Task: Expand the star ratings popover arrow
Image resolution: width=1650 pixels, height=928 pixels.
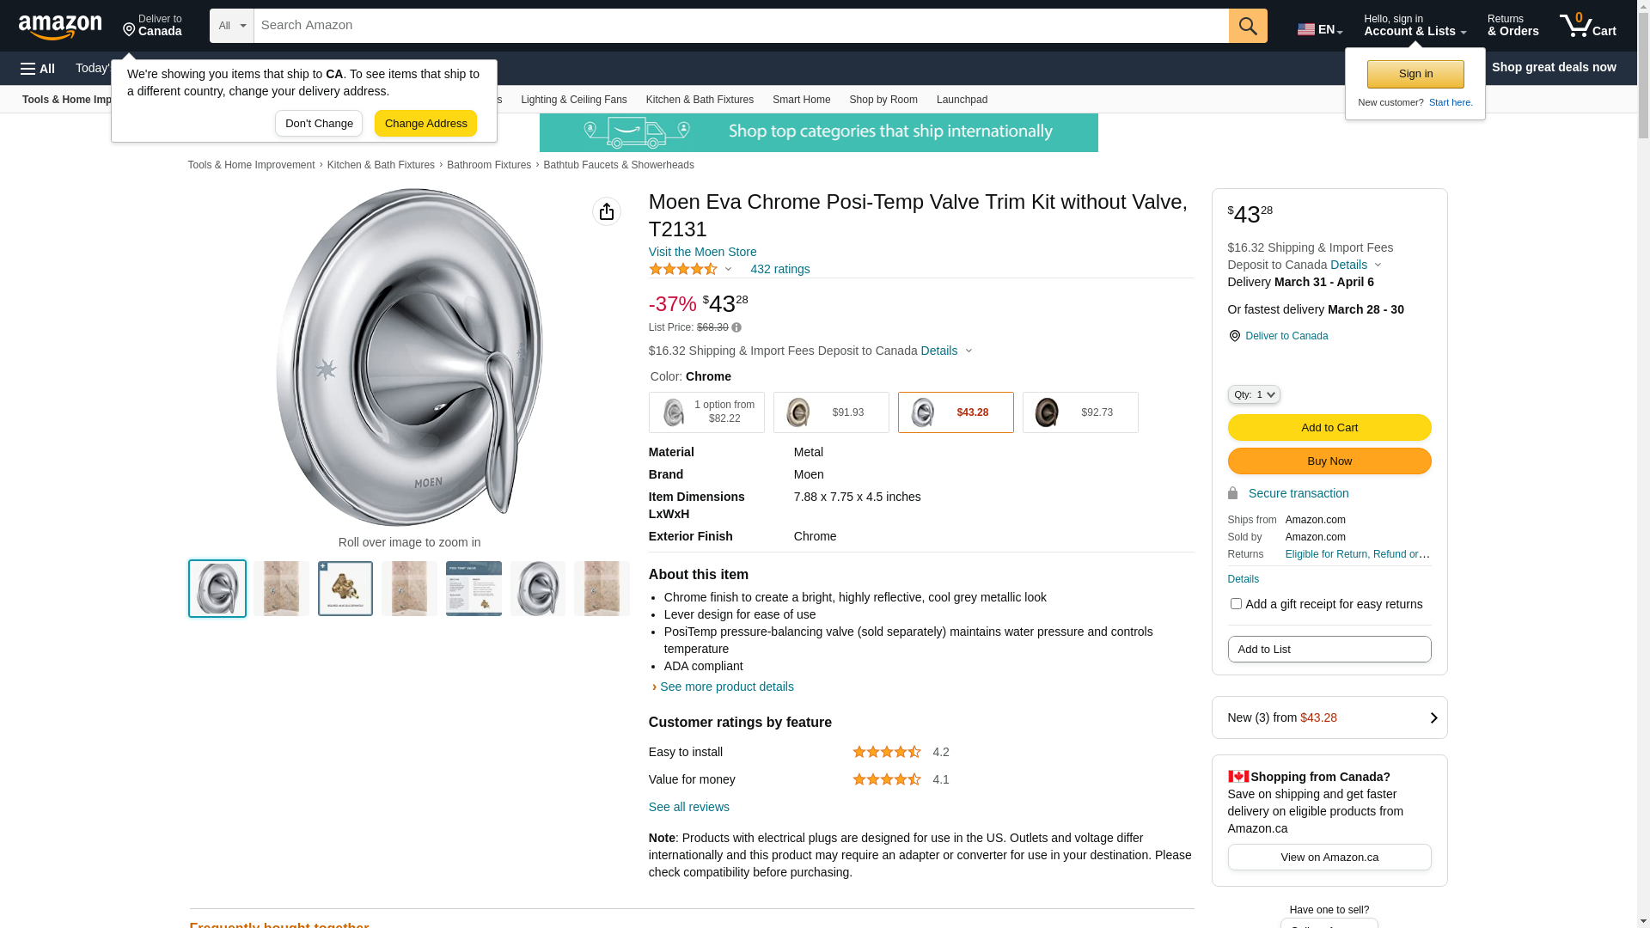Action: [x=728, y=270]
